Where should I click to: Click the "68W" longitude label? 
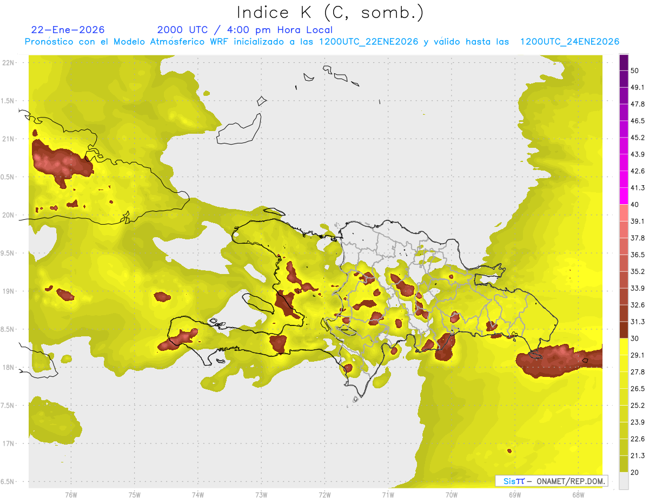(578, 494)
